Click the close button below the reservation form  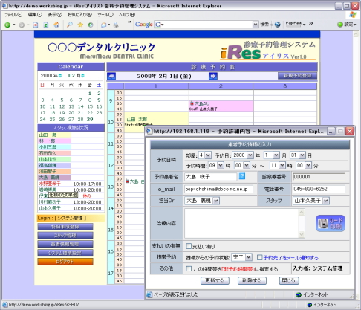289,280
